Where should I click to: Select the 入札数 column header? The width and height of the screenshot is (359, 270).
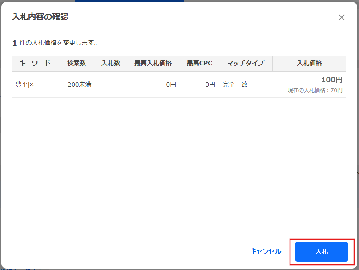tap(110, 63)
